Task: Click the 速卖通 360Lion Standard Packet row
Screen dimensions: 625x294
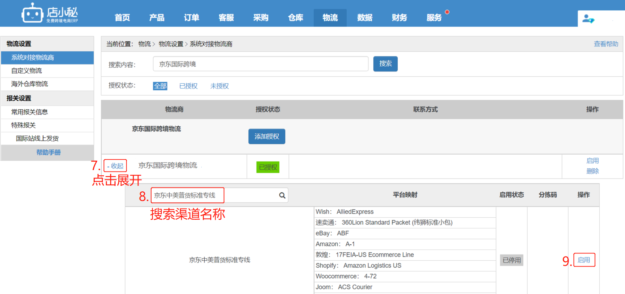Action: pyautogui.click(x=405, y=223)
